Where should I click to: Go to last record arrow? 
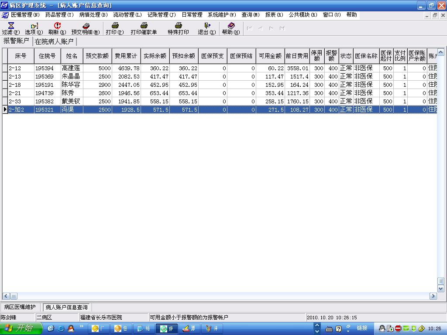tap(282, 28)
